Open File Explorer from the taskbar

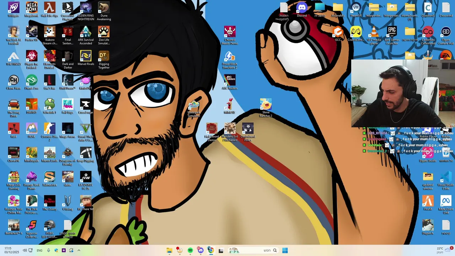pos(169,250)
